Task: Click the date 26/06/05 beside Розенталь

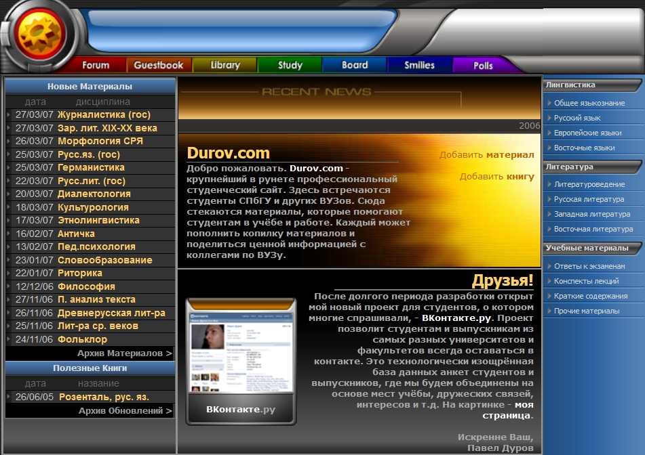Action: point(35,397)
